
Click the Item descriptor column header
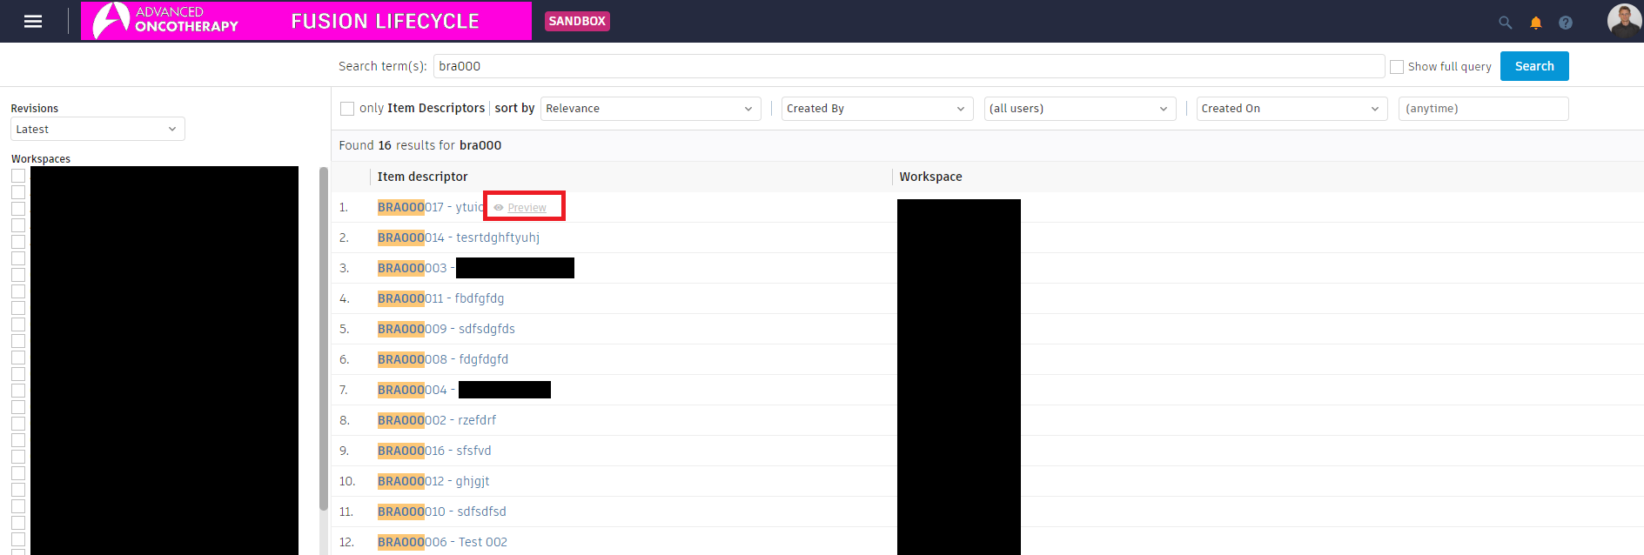click(x=422, y=177)
